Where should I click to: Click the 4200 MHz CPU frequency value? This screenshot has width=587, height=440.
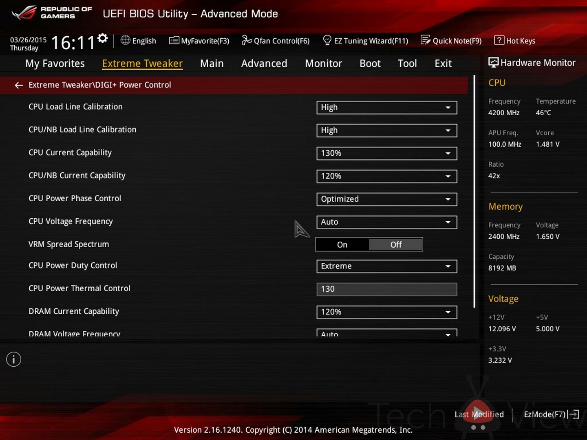click(x=504, y=113)
